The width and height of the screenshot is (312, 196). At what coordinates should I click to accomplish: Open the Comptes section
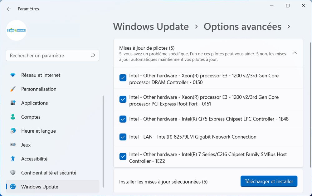point(52,117)
